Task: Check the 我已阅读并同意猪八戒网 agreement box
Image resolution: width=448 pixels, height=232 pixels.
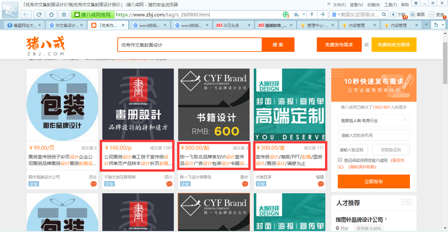Action: pos(340,160)
